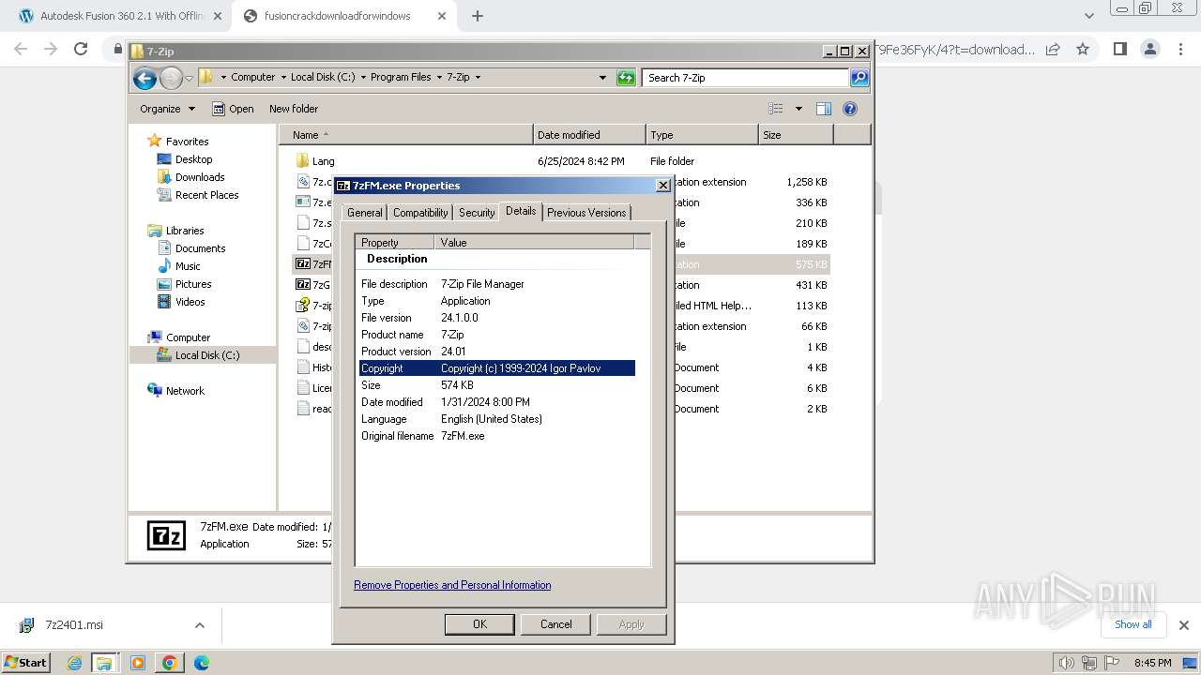Open the view options dropdown arrow
This screenshot has width=1201, height=675.
click(x=798, y=109)
